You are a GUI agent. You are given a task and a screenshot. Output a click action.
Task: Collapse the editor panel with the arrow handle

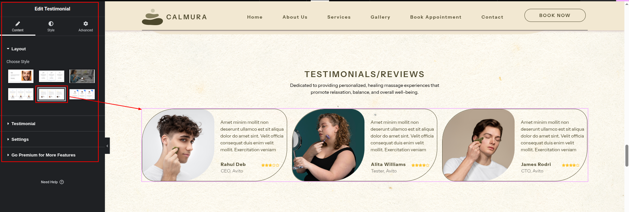point(107,146)
